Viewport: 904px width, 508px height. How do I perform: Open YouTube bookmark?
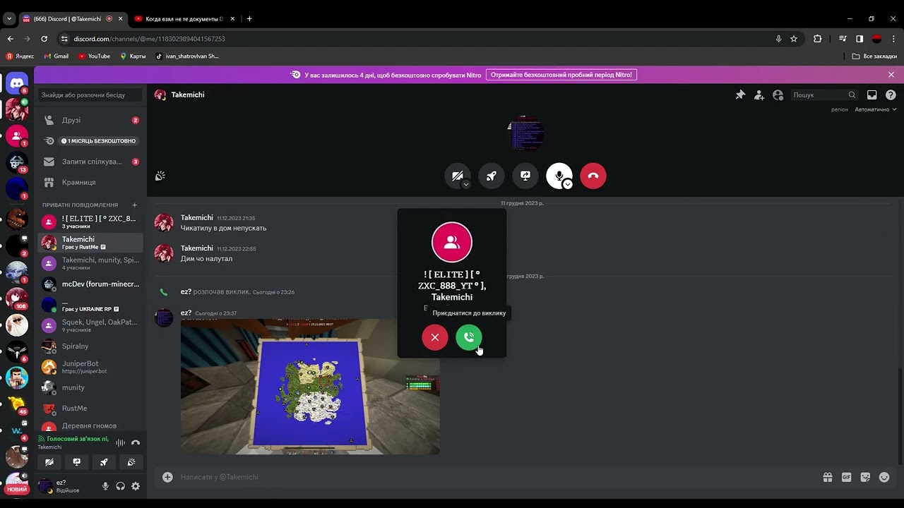pos(94,56)
